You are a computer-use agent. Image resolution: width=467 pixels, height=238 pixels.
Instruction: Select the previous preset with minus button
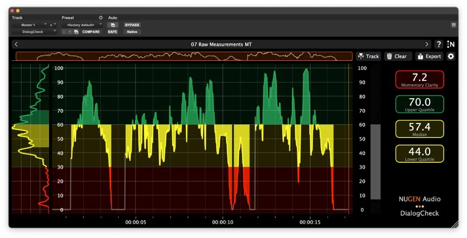(x=64, y=32)
